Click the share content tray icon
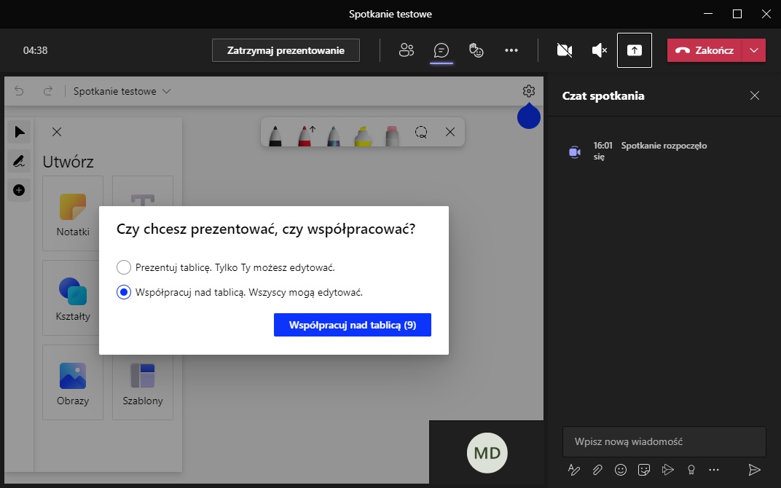This screenshot has width=781, height=488. (x=634, y=50)
